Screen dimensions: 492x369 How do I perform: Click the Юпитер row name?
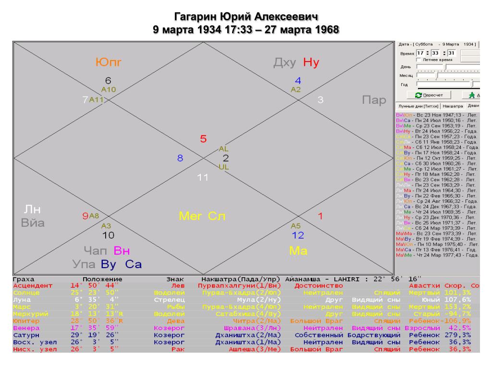(26, 321)
